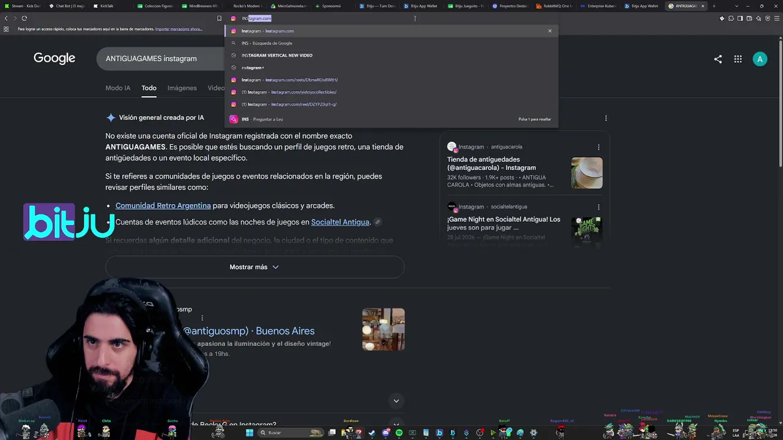The height and width of the screenshot is (440, 783).
Task: Open 'Tienda de antigüedades (@antiguacarola)' result
Action: [x=491, y=164]
